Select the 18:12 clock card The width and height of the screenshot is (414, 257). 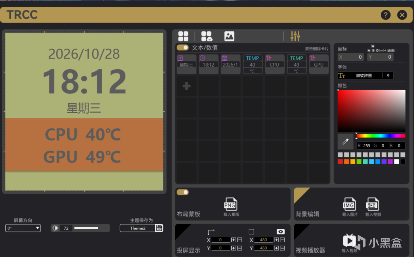pyautogui.click(x=208, y=64)
